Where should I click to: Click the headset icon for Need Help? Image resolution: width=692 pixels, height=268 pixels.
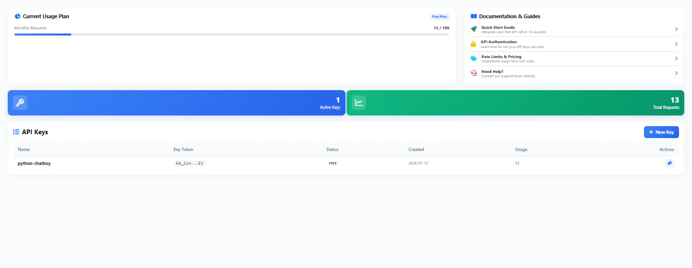coord(474,73)
